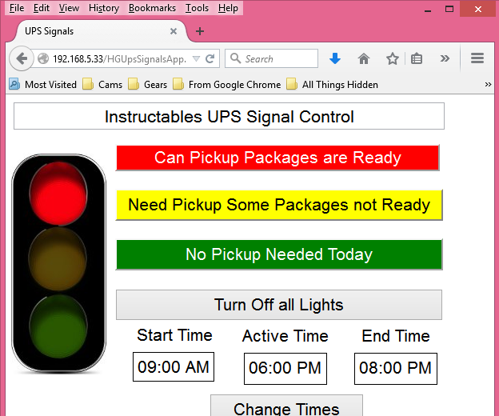Click the End Time field 08:00 PM
Screen dimensions: 499x416
[x=396, y=368]
